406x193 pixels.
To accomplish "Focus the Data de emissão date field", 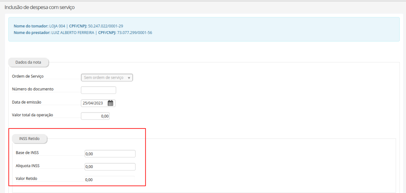I will (x=94, y=103).
